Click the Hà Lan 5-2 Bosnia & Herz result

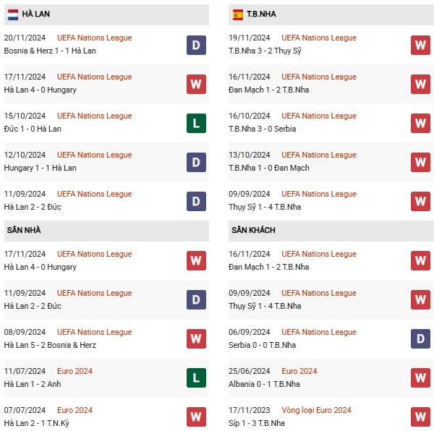pyautogui.click(x=50, y=345)
